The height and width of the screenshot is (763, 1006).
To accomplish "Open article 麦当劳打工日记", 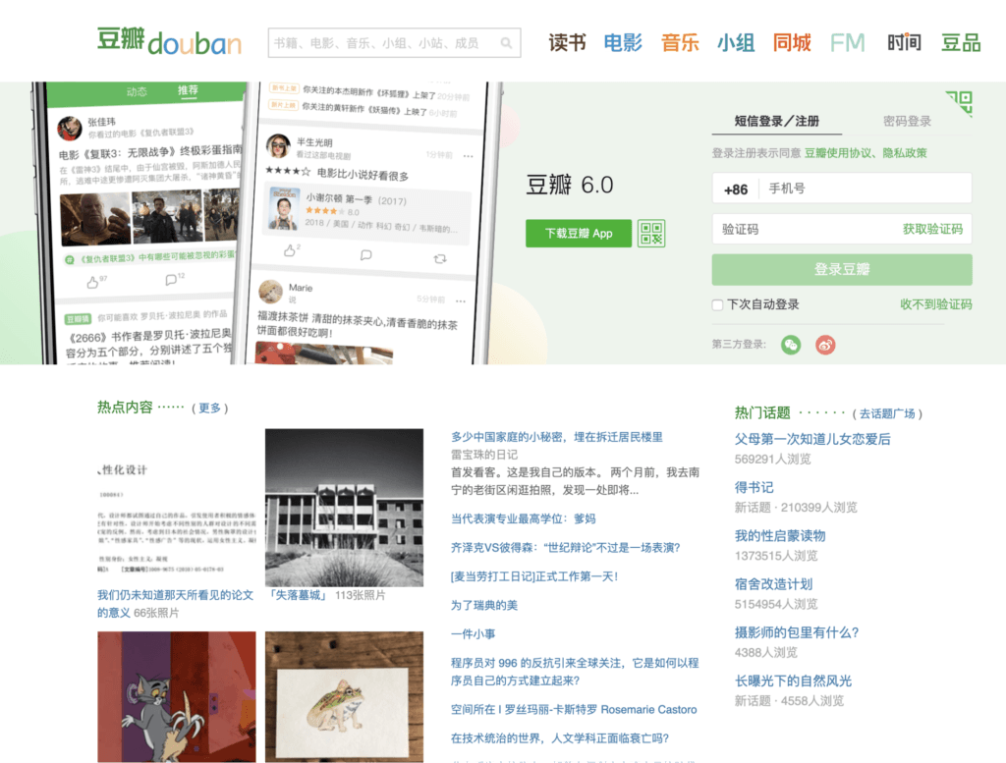I will 533,576.
